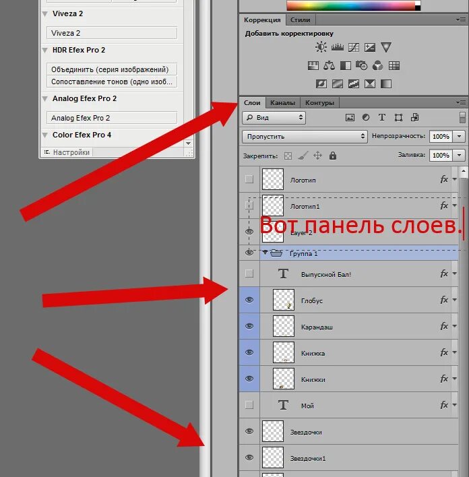The width and height of the screenshot is (469, 477).
Task: Collapse the Группа 1 group triangle
Action: (265, 253)
